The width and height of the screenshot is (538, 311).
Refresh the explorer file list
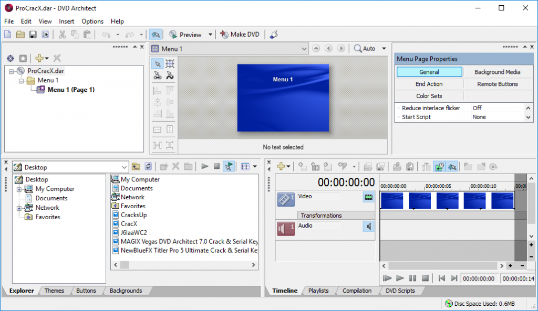[148, 167]
